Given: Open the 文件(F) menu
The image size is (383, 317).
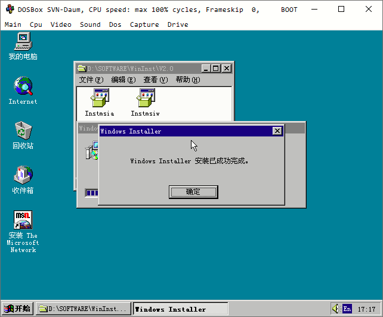Looking at the screenshot, I should 91,80.
